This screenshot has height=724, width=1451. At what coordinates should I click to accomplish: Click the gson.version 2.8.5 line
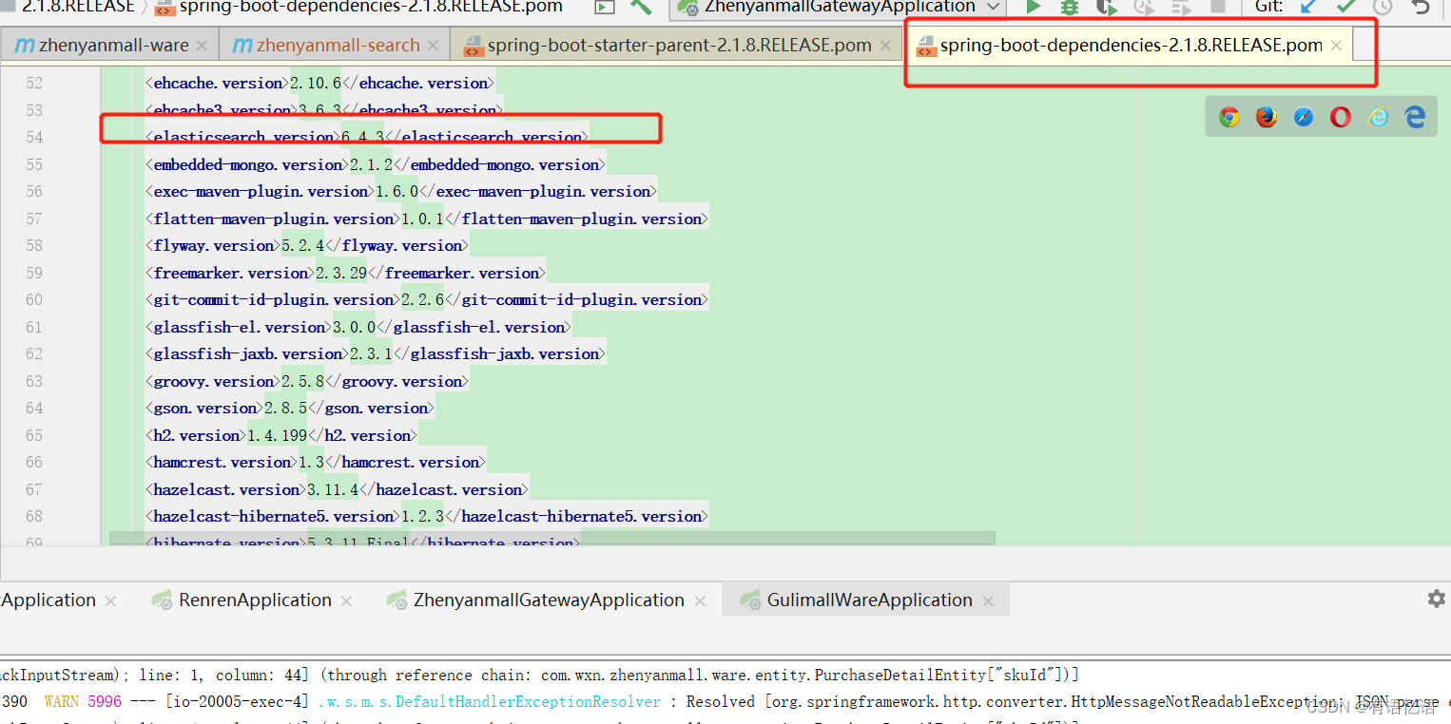pyautogui.click(x=290, y=409)
